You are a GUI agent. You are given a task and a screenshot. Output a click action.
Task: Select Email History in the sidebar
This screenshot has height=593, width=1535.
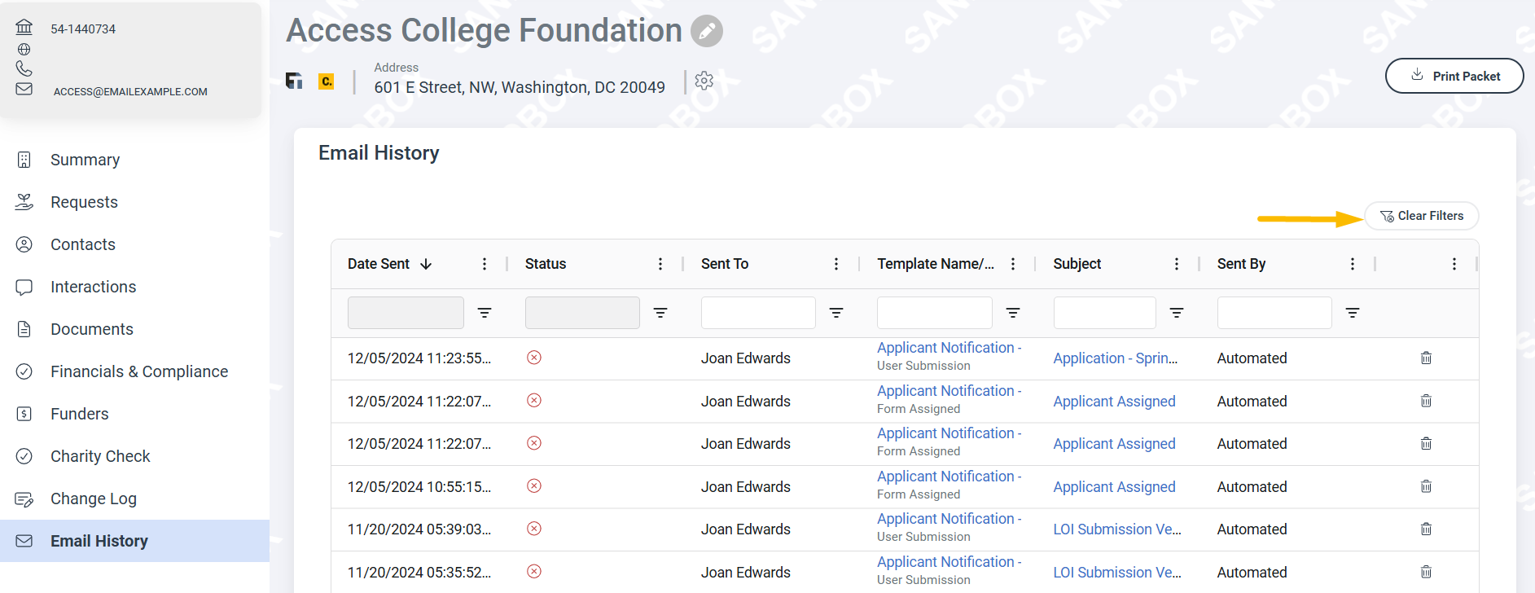[x=134, y=541]
